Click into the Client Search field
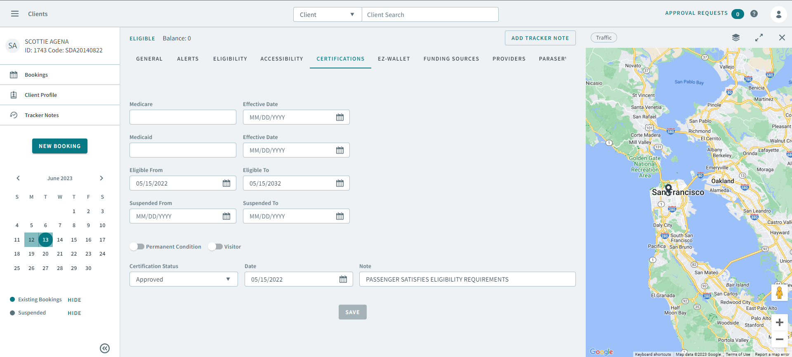This screenshot has height=357, width=792. (x=430, y=14)
